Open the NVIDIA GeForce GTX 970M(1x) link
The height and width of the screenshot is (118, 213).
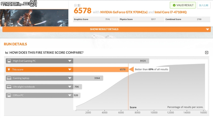click(x=124, y=12)
